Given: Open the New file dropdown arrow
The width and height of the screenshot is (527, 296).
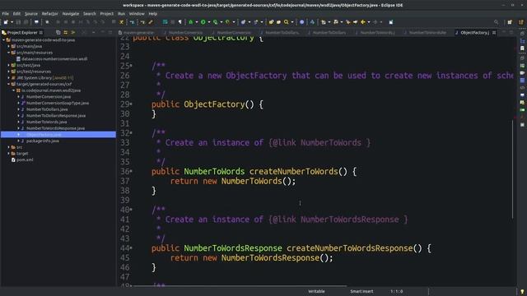Looking at the screenshot, I should (12, 22).
